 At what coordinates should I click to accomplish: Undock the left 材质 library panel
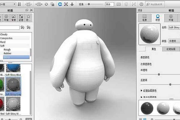click(27, 10)
